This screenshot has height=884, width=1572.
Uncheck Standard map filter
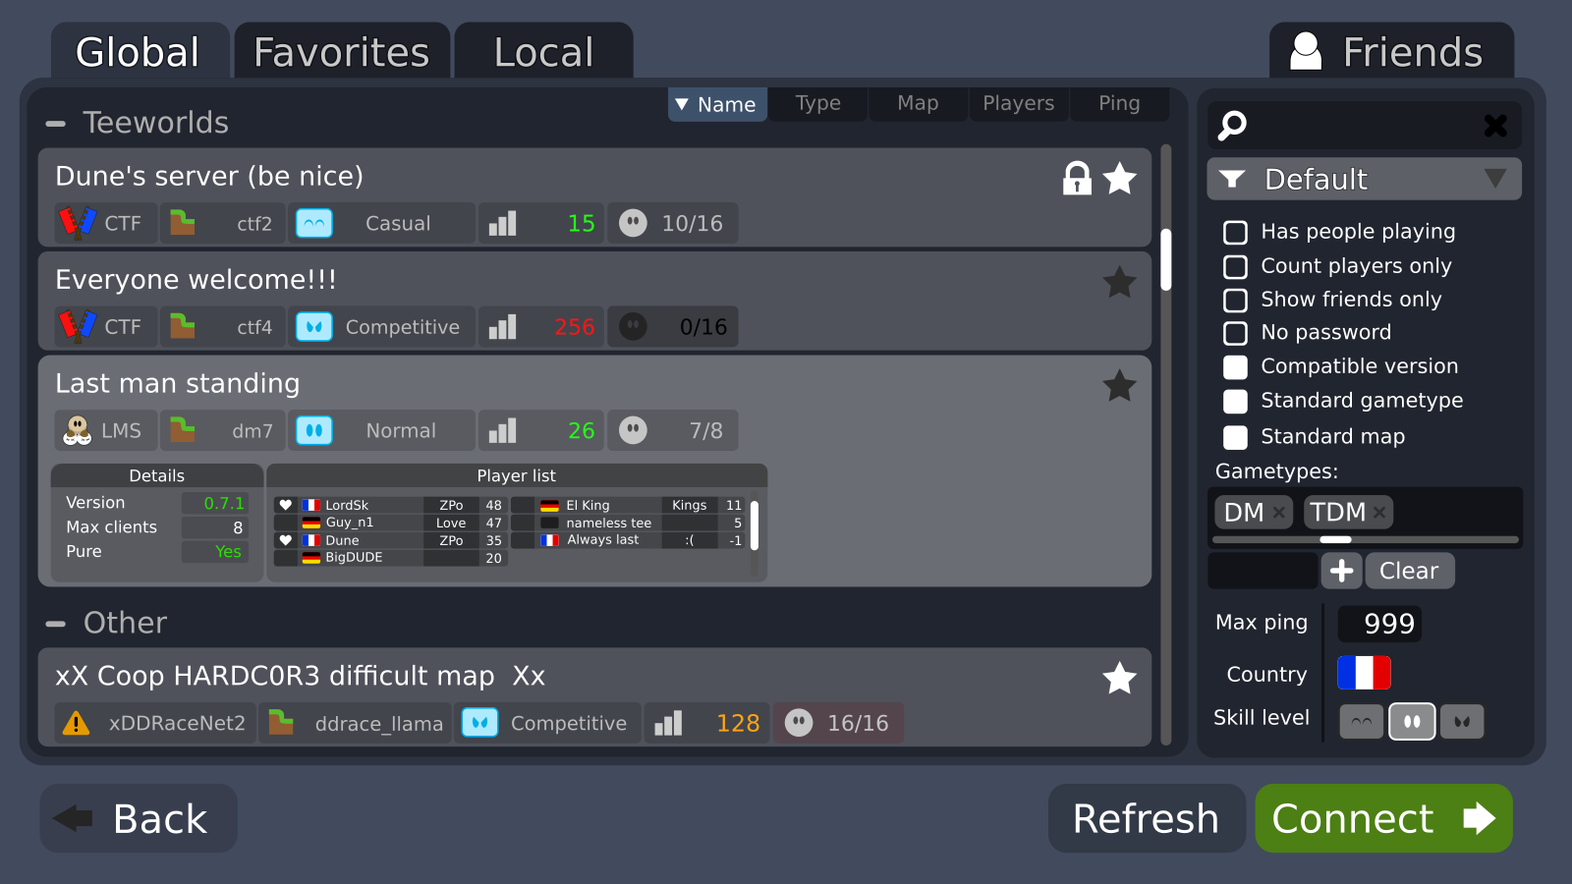click(x=1235, y=437)
